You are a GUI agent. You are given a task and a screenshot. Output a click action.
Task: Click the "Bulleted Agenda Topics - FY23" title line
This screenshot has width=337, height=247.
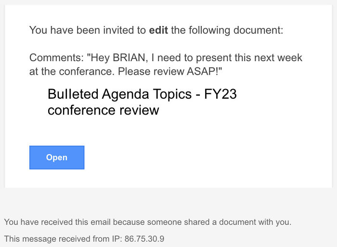(x=142, y=94)
